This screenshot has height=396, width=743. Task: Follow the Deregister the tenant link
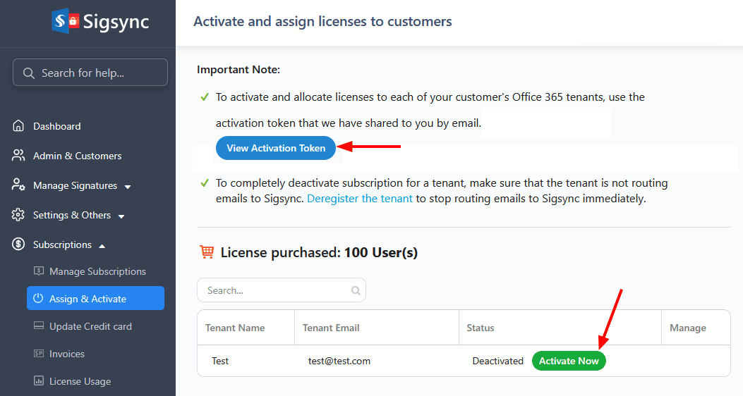pyautogui.click(x=360, y=199)
